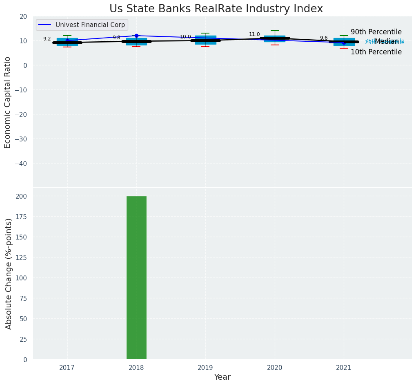This screenshot has height=385, width=416.
Task: Click the red lower whisker cap at 2021
Action: (344, 48)
